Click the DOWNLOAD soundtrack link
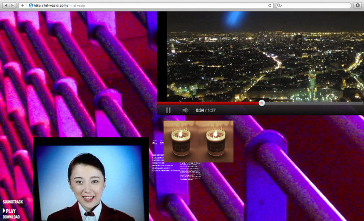 (11, 217)
